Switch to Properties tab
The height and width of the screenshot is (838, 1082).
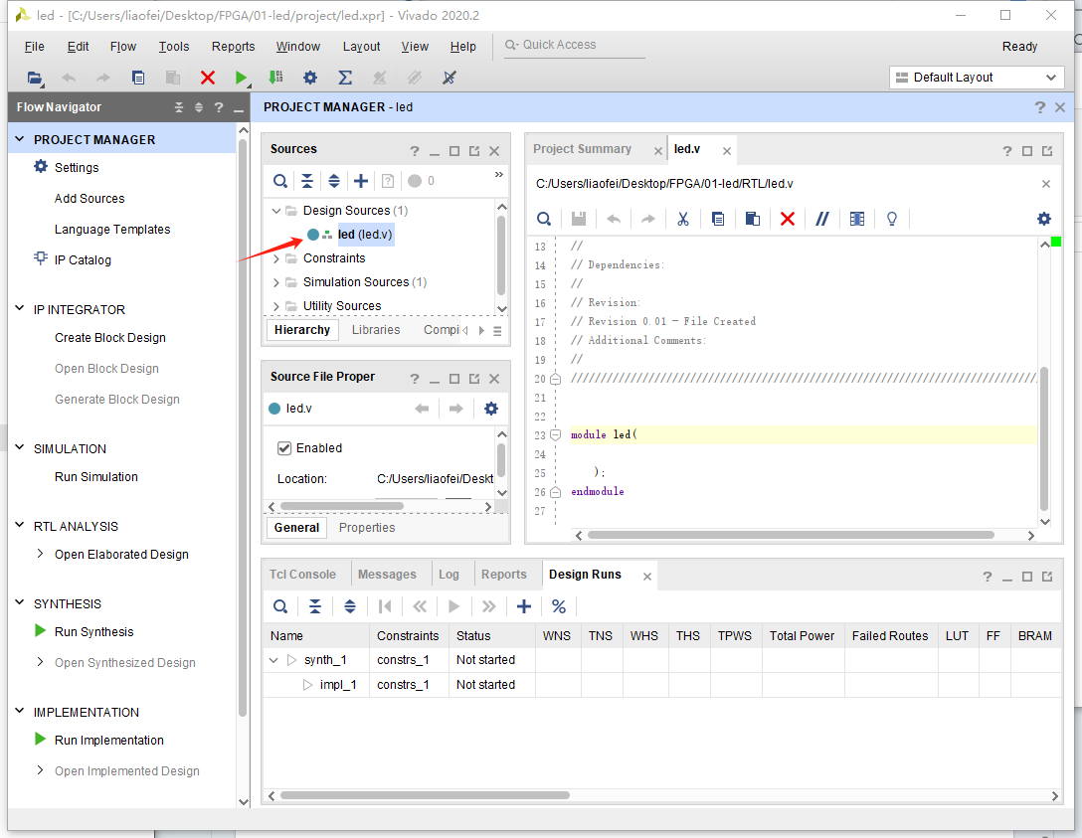coord(367,528)
